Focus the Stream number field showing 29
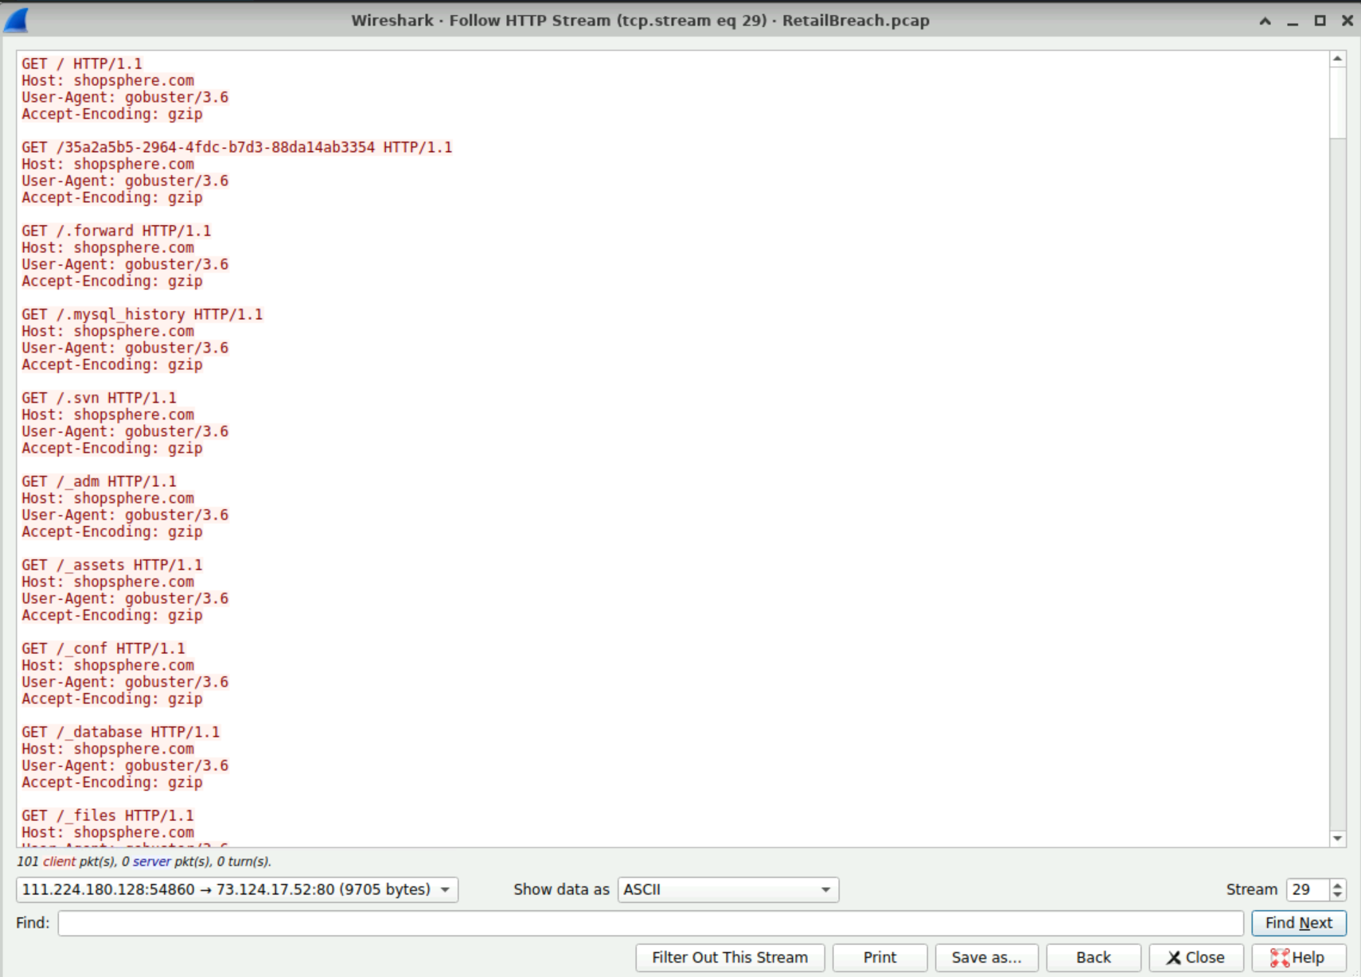 [1308, 889]
